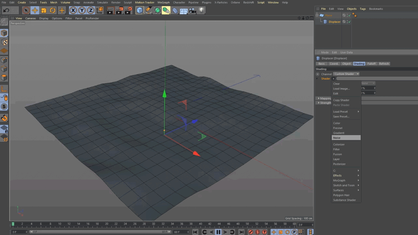Click Render View clapperboard icon
The image size is (418, 235).
[x=110, y=10]
